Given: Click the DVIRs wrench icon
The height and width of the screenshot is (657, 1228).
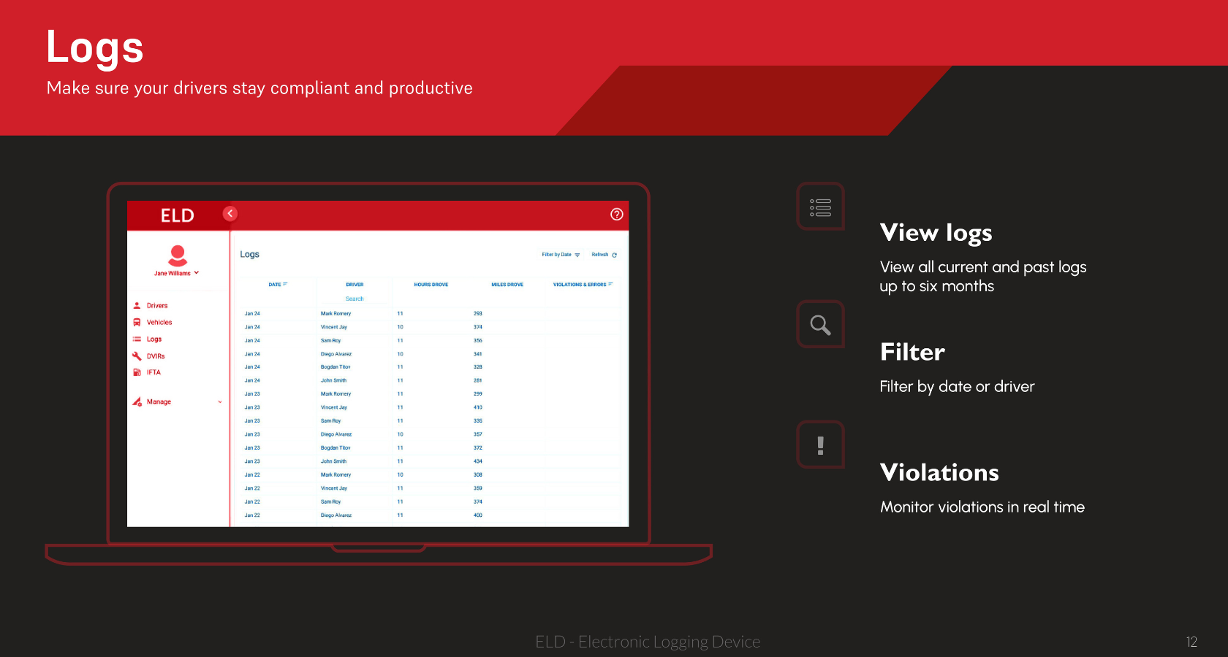Looking at the screenshot, I should click(x=137, y=356).
